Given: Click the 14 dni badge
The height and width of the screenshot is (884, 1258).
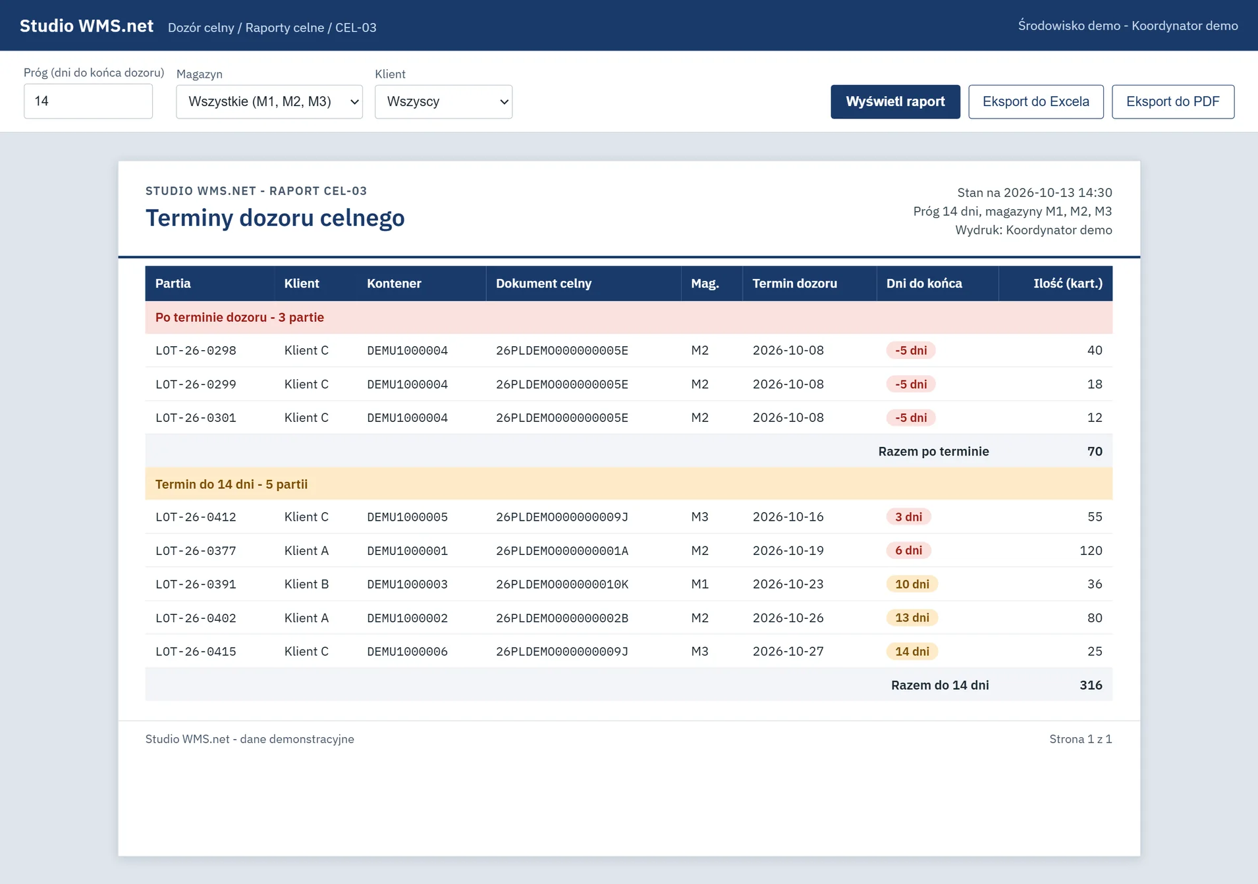Looking at the screenshot, I should (x=912, y=651).
